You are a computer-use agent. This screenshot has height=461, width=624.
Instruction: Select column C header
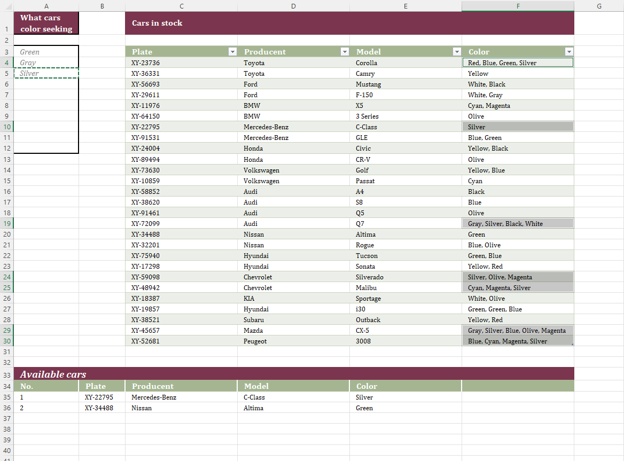pos(182,6)
